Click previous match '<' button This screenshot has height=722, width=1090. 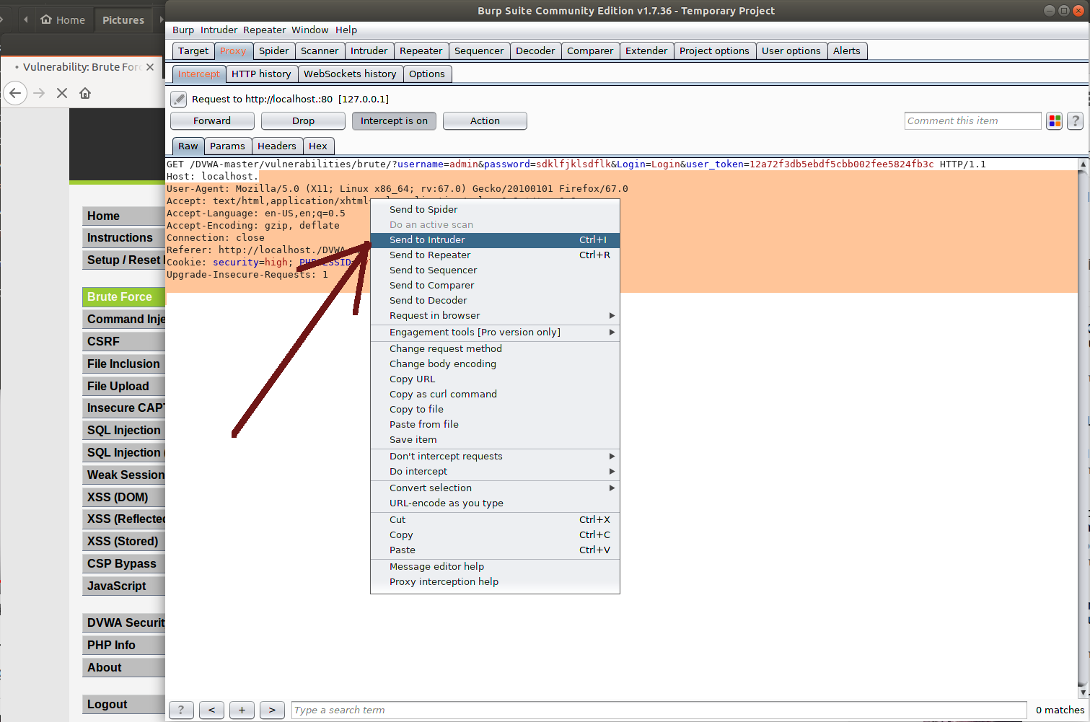click(x=211, y=710)
